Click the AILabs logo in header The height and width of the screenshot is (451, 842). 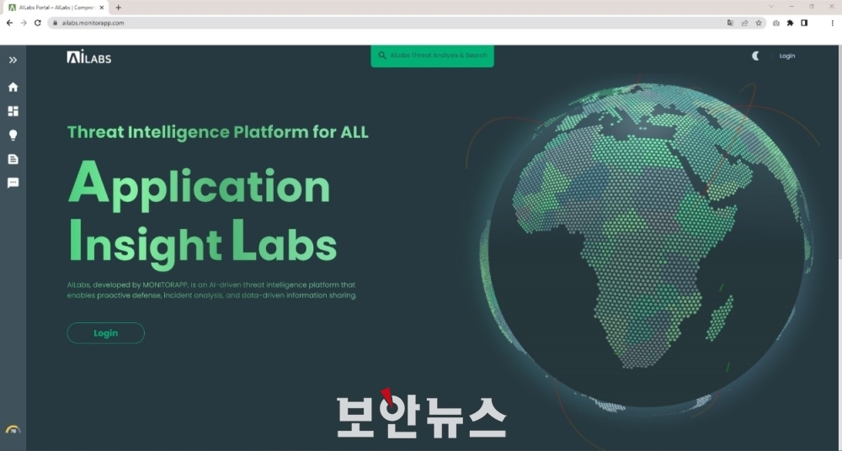[x=89, y=56]
